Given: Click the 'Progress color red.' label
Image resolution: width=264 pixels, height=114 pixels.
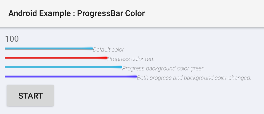Looking at the screenshot, I should pyautogui.click(x=131, y=59).
